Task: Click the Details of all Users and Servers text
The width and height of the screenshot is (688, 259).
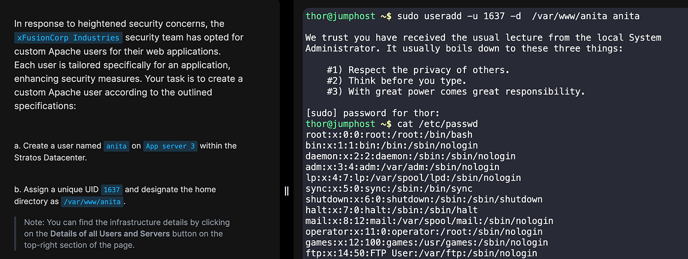Action: click(x=110, y=234)
